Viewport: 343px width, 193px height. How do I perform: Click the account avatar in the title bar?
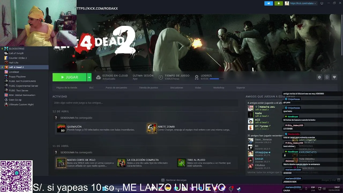point(287,3)
